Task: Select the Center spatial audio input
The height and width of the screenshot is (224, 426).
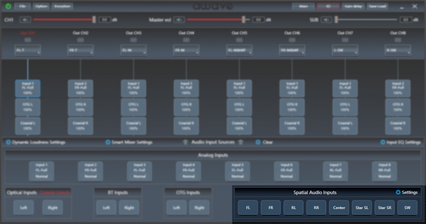Action: coord(339,208)
